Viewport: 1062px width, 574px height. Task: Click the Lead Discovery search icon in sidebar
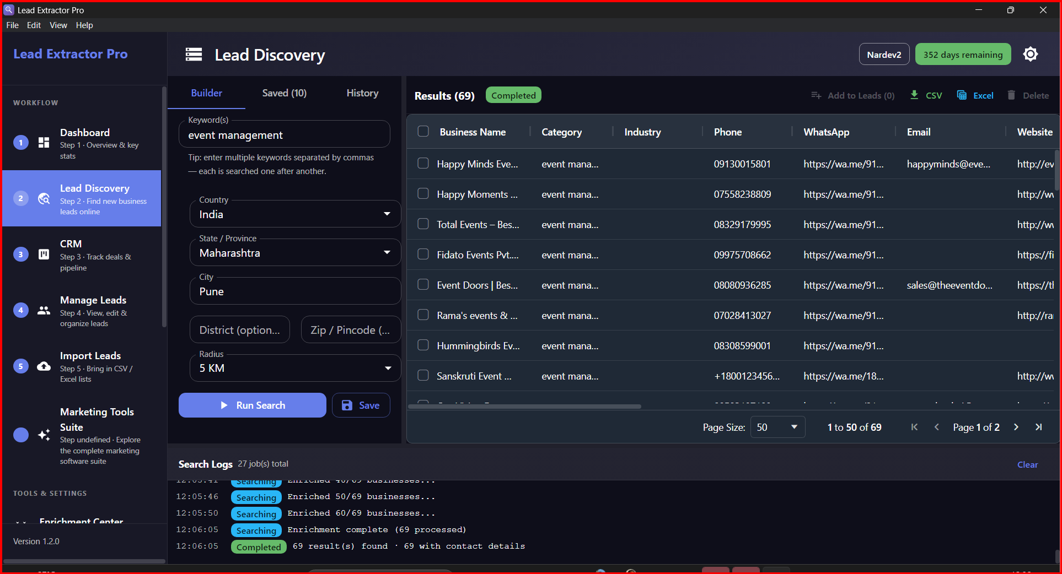click(44, 198)
